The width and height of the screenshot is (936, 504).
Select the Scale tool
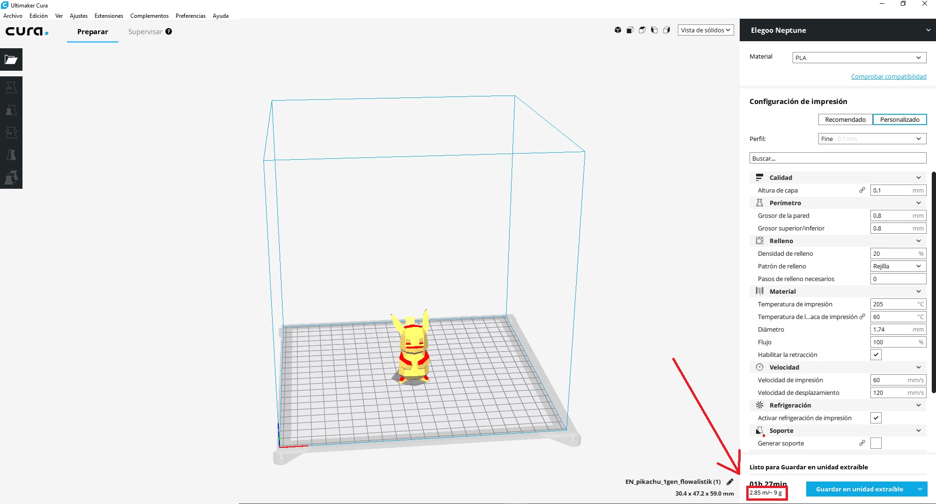(x=11, y=110)
